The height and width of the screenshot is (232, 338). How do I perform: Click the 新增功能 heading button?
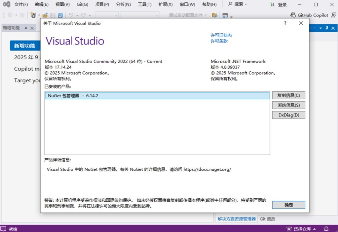(x=25, y=46)
